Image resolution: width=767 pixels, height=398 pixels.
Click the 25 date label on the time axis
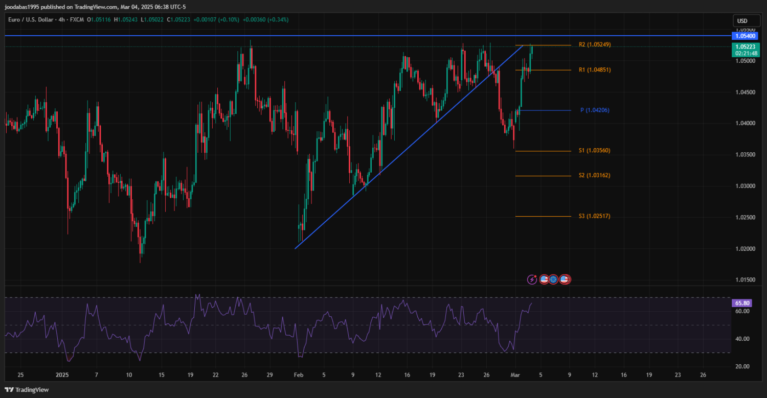20,375
